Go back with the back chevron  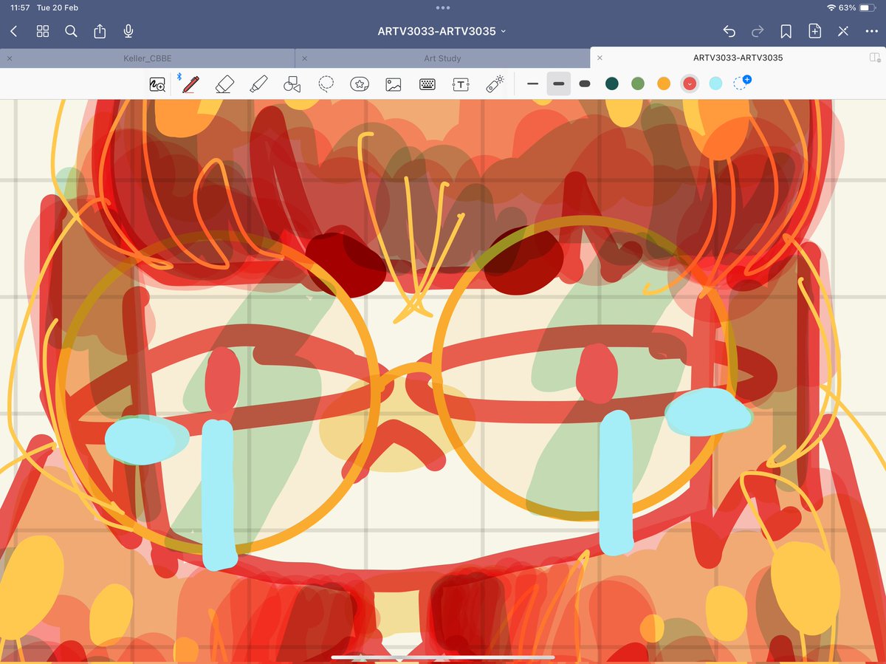click(14, 31)
